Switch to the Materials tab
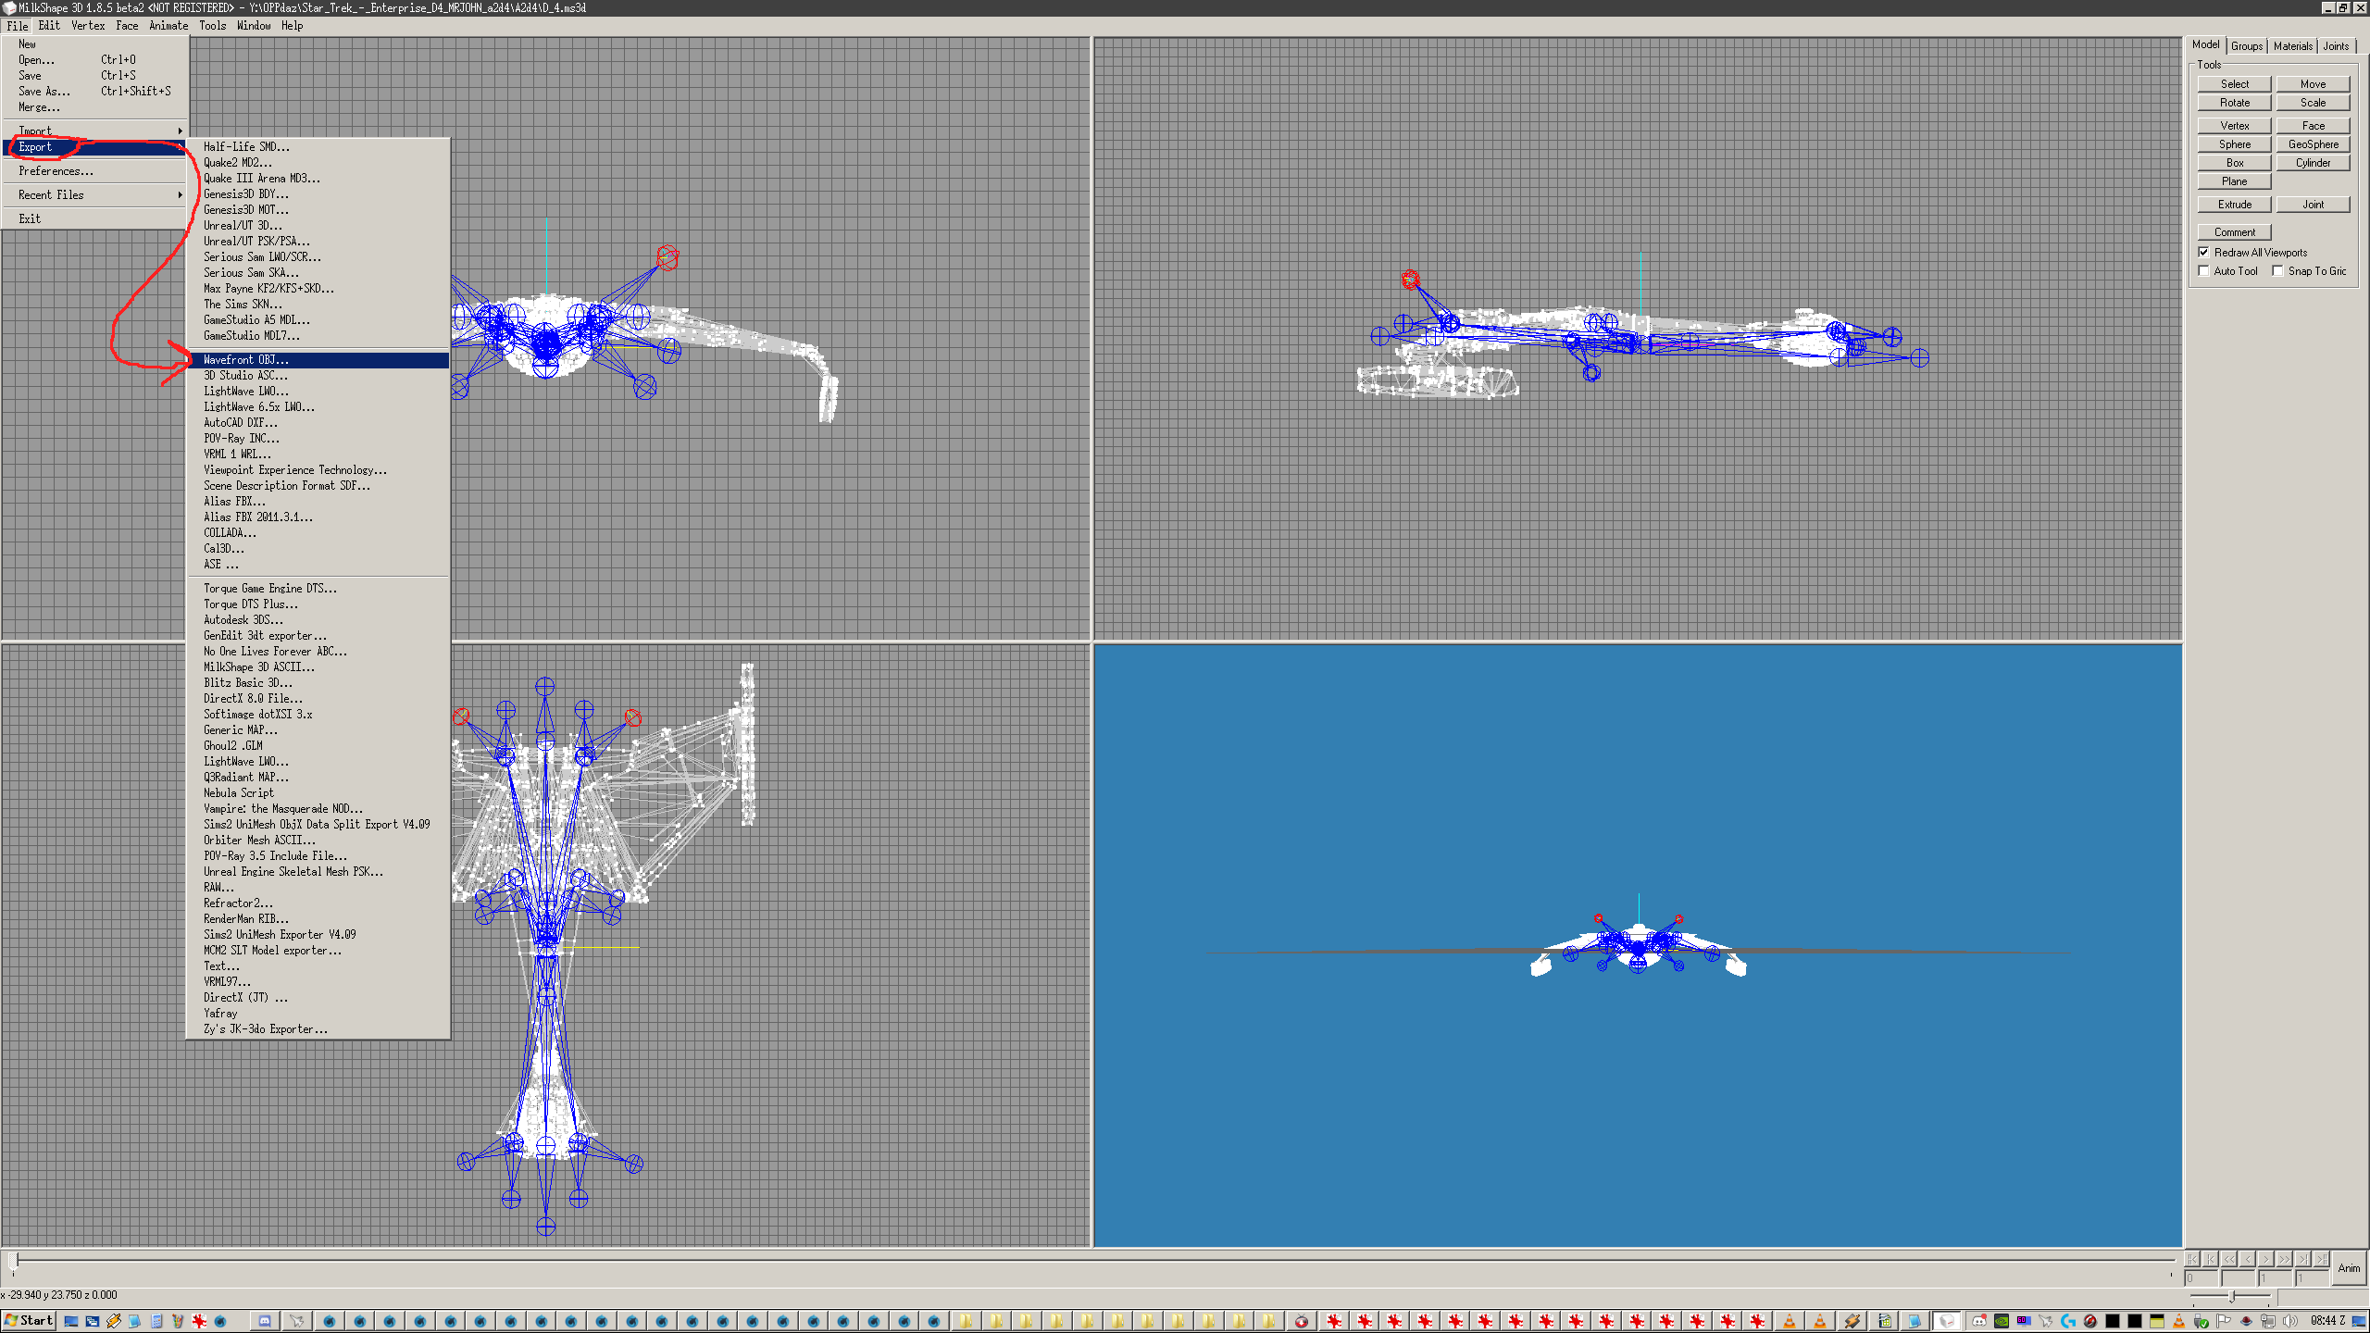The width and height of the screenshot is (2370, 1333). point(2292,46)
